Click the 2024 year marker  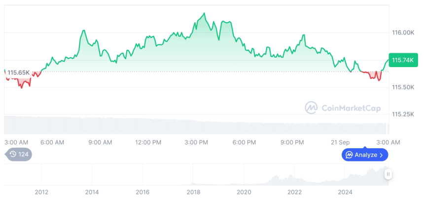[x=345, y=192]
